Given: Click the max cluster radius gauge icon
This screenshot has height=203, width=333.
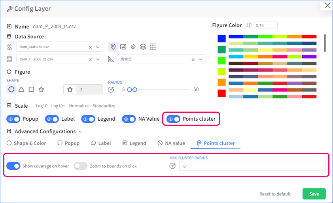Looking at the screenshot, I should point(172,166).
